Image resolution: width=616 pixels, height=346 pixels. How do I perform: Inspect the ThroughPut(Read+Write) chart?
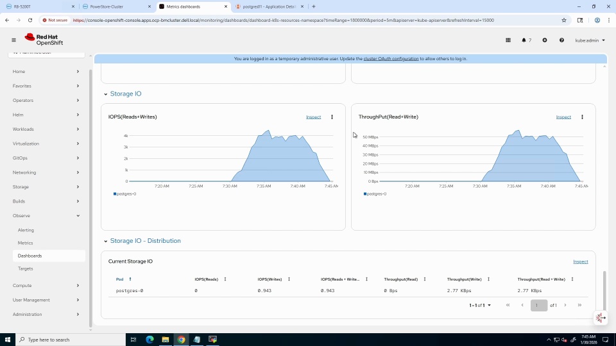563,117
